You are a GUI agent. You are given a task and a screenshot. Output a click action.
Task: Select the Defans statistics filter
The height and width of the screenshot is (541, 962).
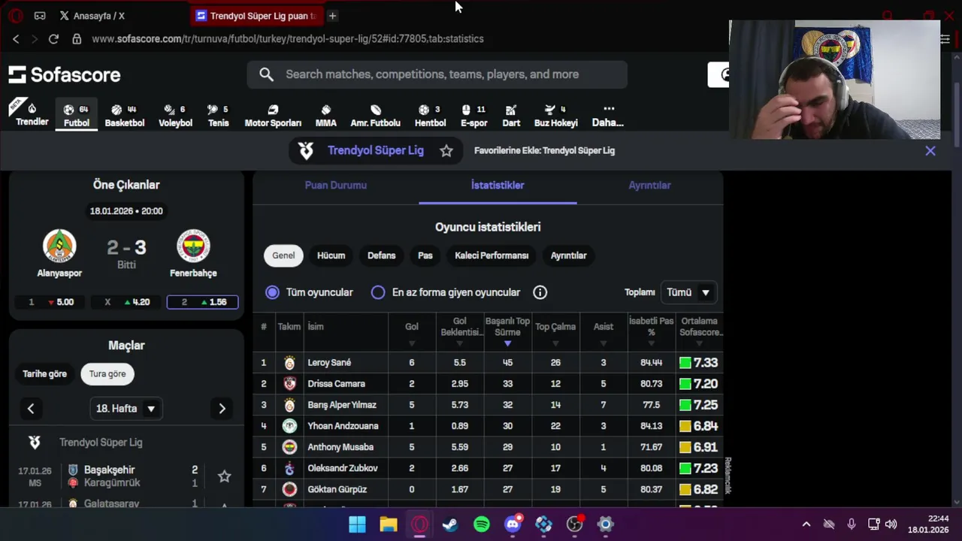point(381,255)
